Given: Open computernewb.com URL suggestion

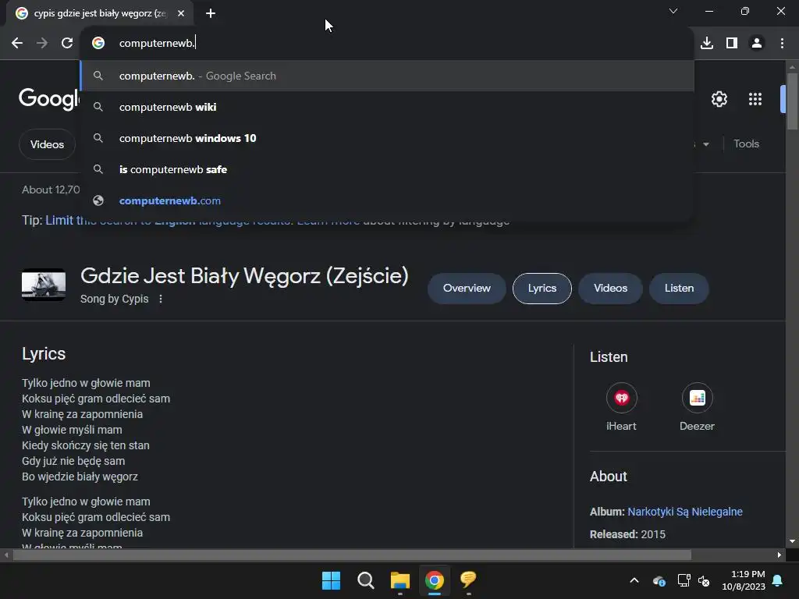Looking at the screenshot, I should pyautogui.click(x=387, y=200).
